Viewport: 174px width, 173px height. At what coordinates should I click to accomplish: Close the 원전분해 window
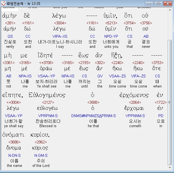(168, 4)
